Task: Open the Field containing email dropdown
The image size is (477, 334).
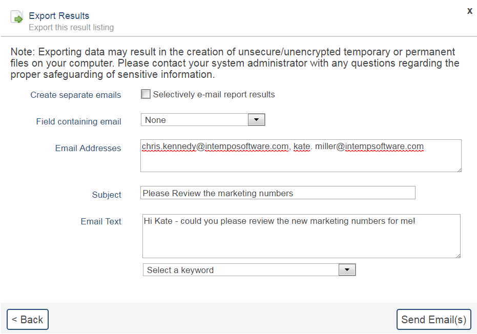Action: click(x=256, y=120)
